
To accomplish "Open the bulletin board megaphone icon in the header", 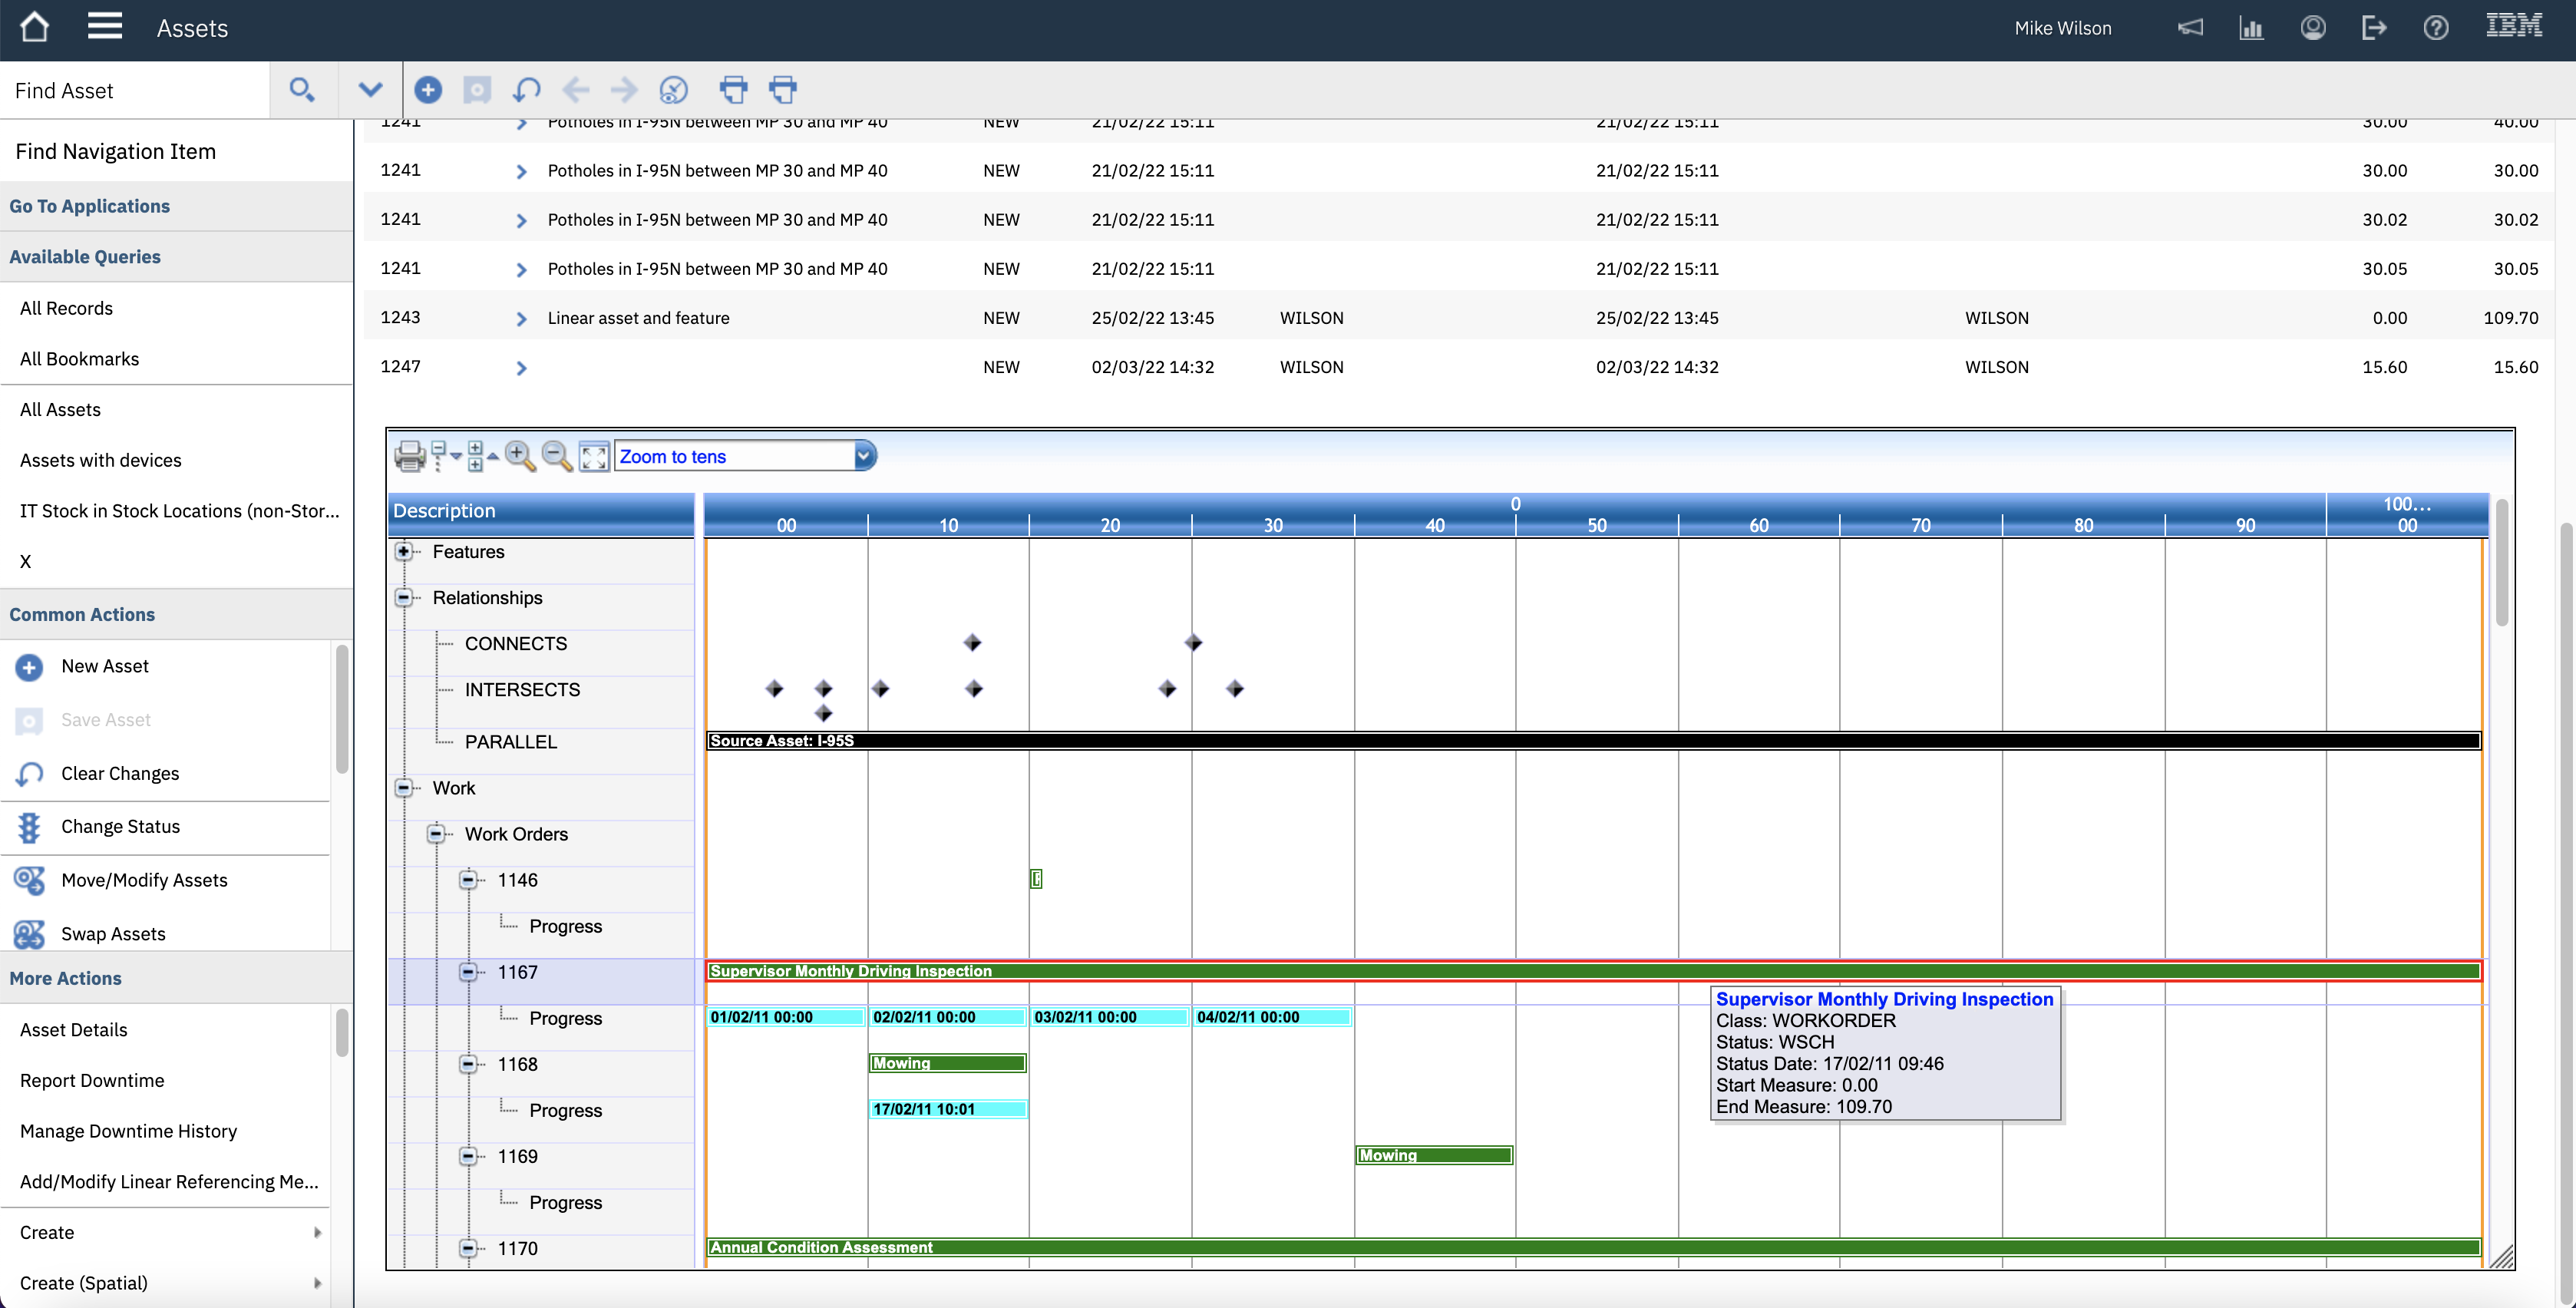I will point(2191,27).
